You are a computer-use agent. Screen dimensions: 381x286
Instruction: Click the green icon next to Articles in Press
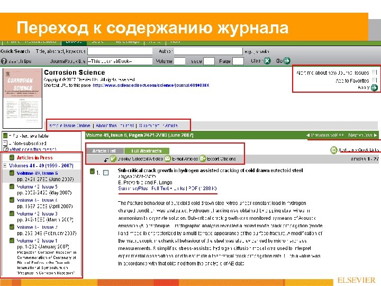click(12, 157)
